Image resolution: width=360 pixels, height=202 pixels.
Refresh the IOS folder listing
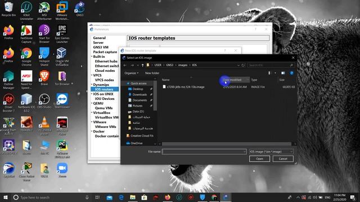243,65
